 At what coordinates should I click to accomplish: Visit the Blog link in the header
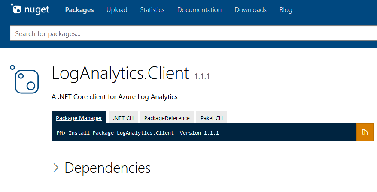[286, 10]
